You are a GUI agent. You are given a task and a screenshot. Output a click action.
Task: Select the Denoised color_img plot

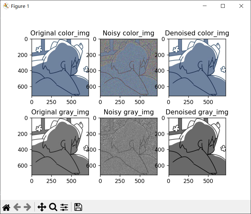[197, 67]
